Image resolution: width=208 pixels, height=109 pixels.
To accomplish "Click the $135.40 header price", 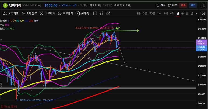I will coord(51,5).
